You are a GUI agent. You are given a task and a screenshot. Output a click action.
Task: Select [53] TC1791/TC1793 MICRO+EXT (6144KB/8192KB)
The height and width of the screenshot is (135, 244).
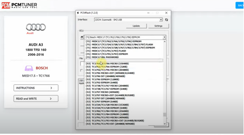(124, 121)
